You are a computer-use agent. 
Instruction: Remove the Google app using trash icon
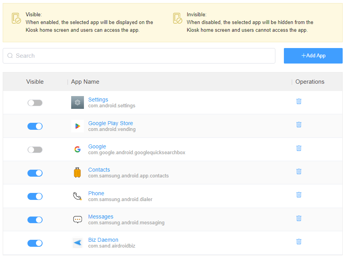point(299,148)
